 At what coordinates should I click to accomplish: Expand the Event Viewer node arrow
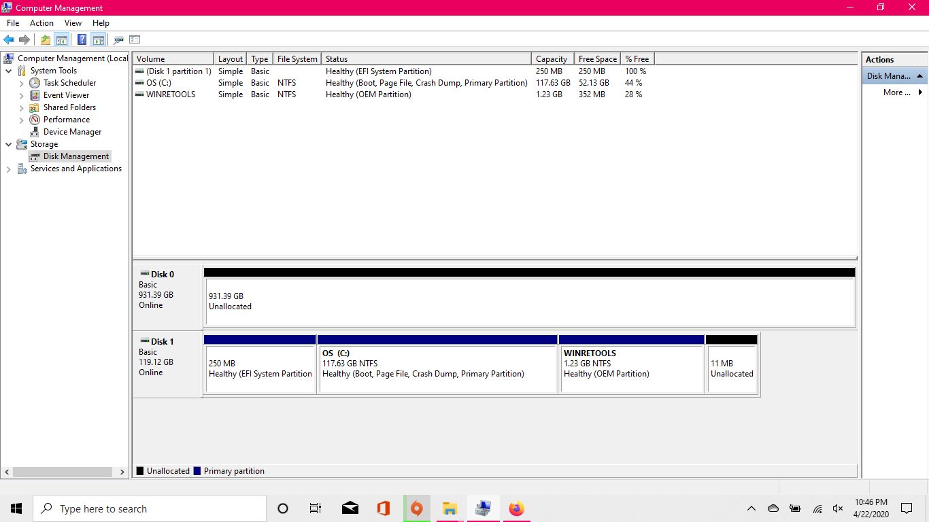click(x=21, y=96)
